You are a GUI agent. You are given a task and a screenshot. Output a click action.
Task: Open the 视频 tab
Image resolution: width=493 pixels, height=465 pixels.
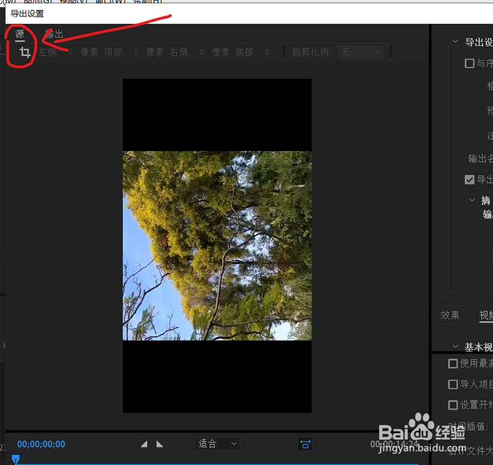(x=486, y=315)
